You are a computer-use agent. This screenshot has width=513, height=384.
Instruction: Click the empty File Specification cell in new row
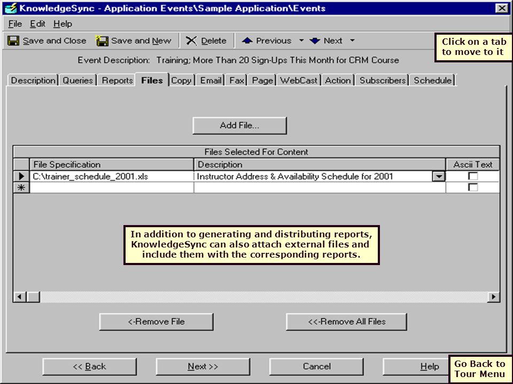(x=112, y=188)
